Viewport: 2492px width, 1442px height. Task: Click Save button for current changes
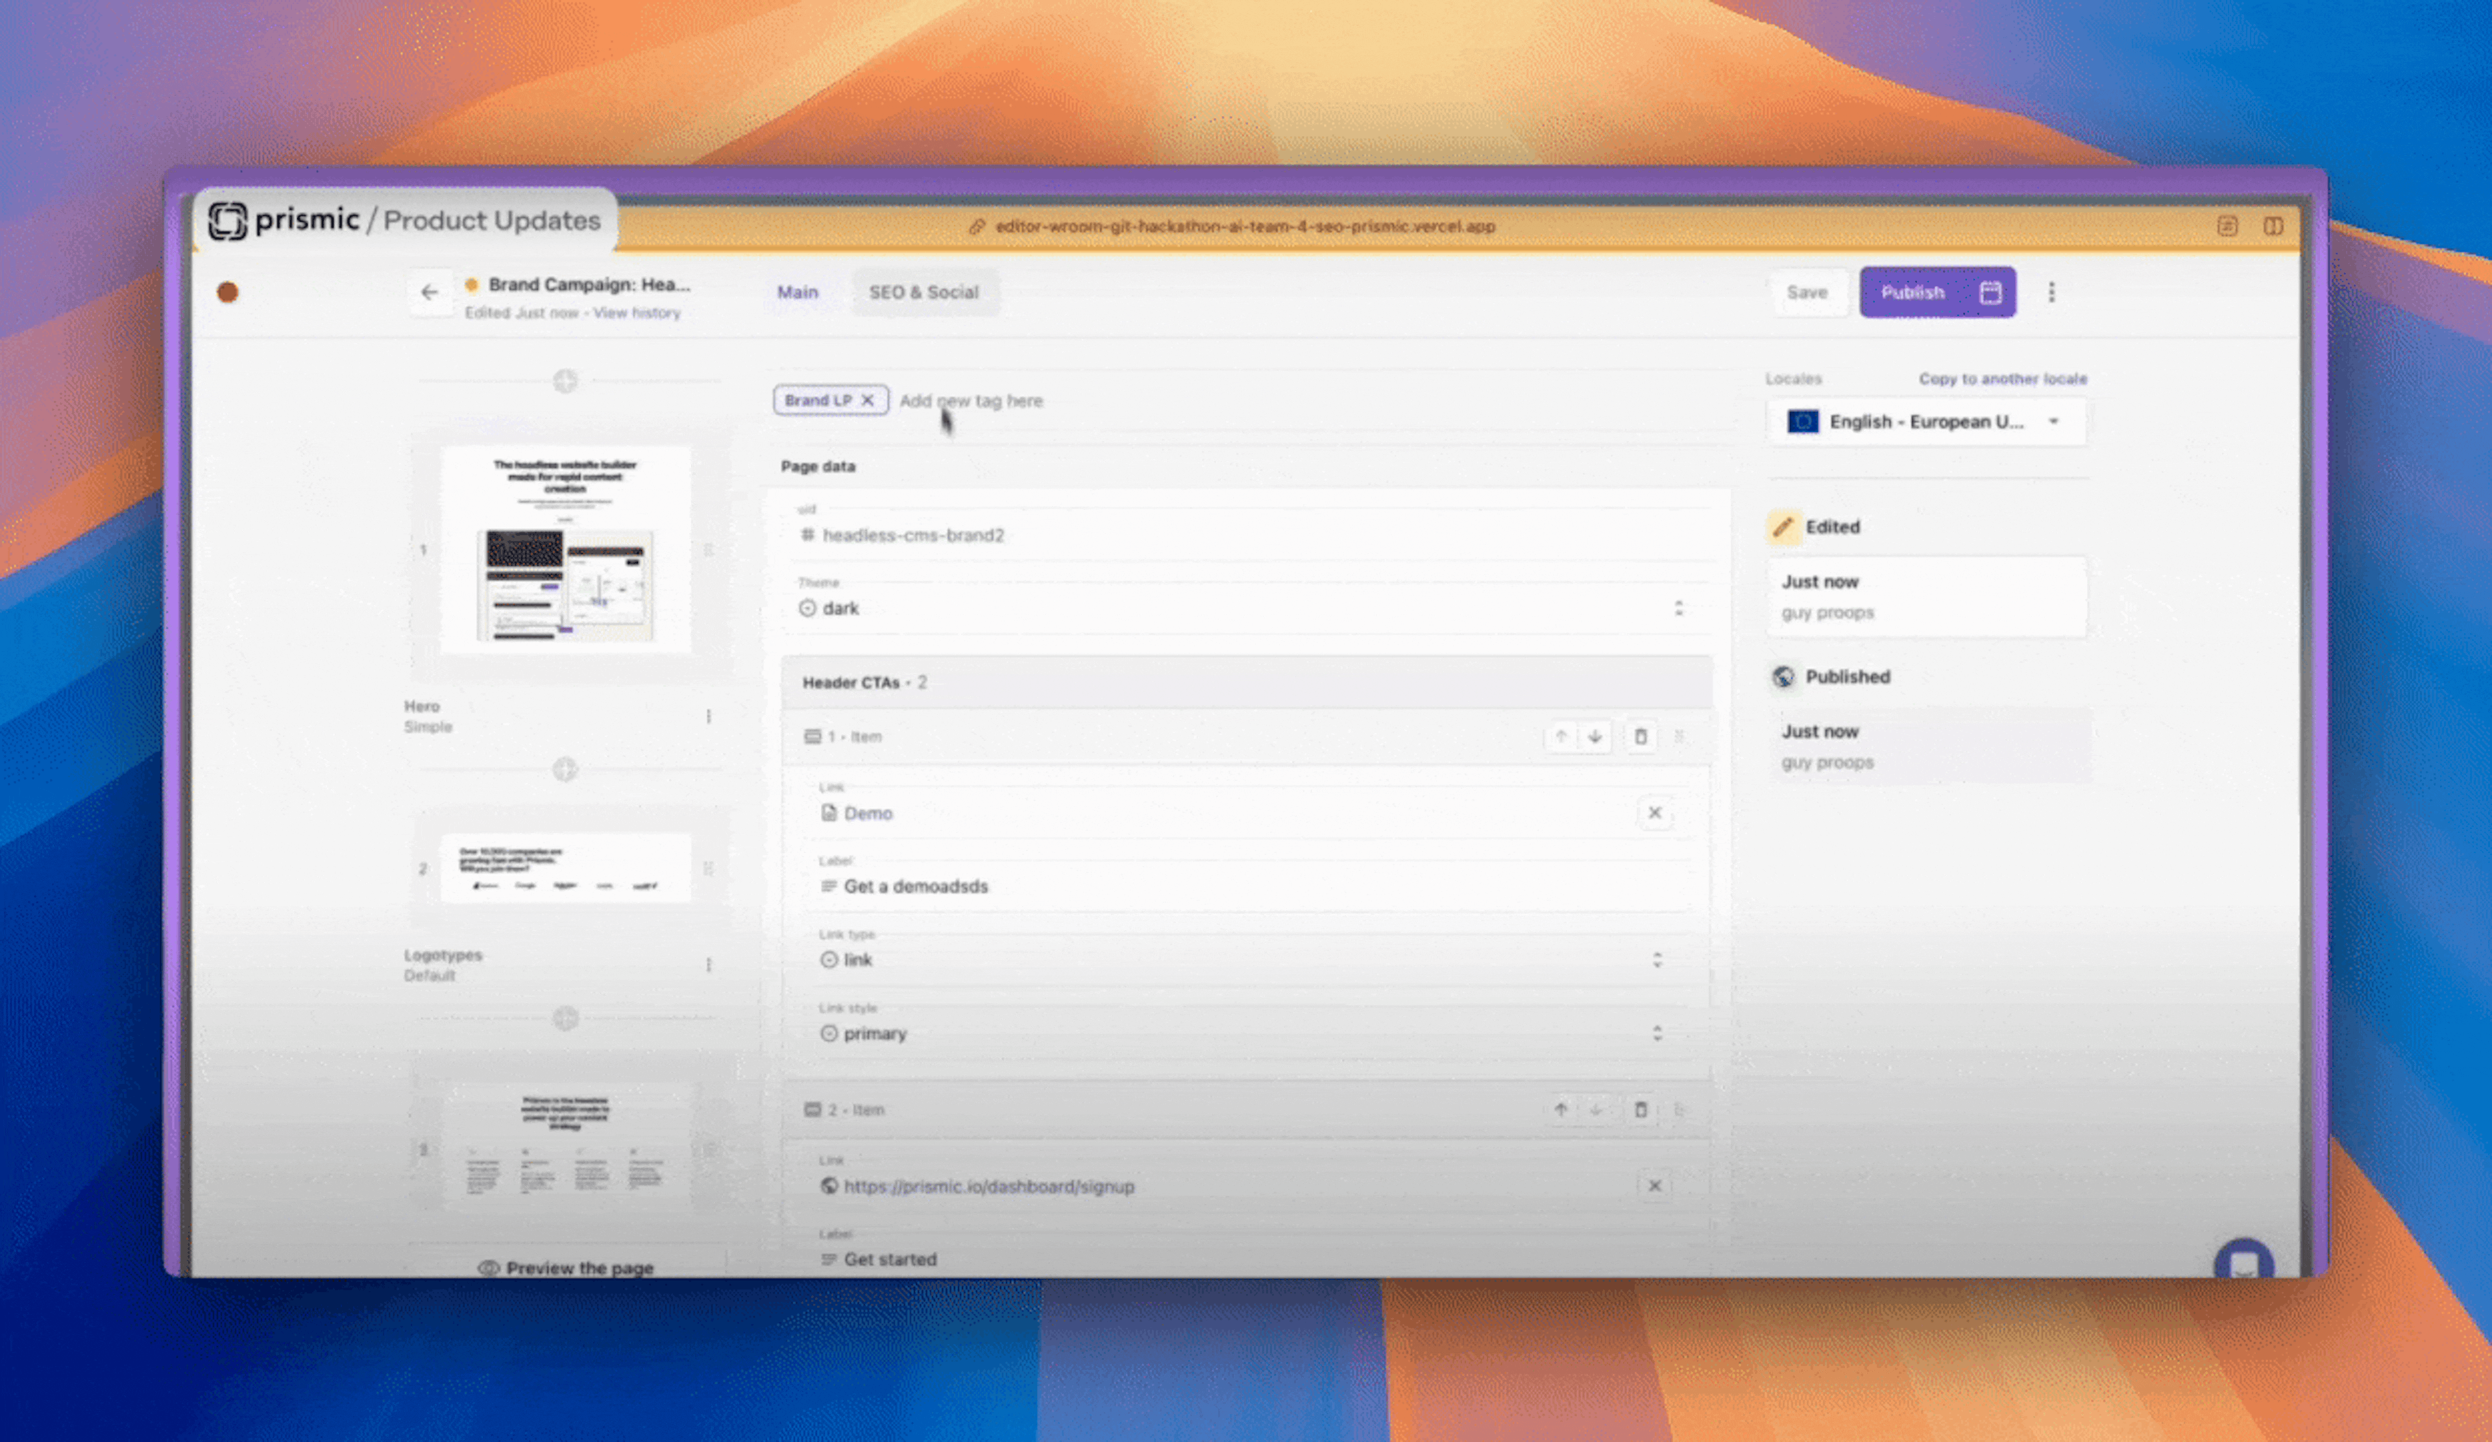[x=1807, y=292]
